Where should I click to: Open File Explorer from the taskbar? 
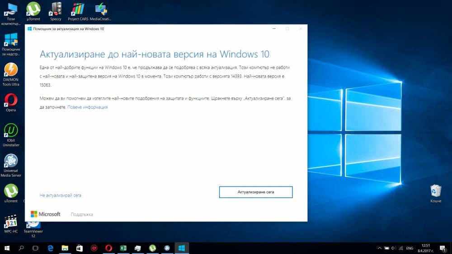point(65,248)
